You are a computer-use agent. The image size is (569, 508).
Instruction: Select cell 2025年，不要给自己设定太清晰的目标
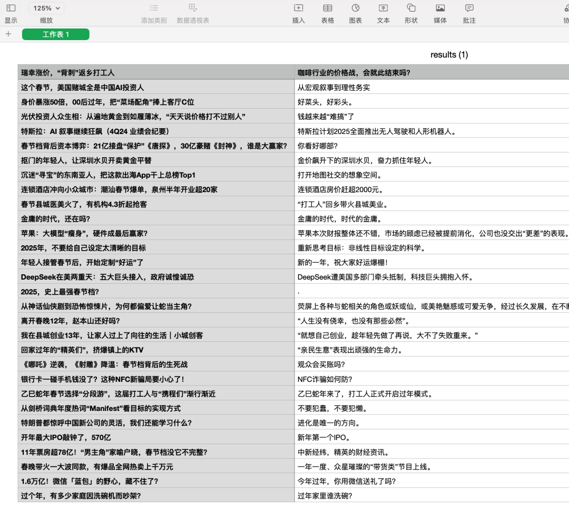[156, 248]
